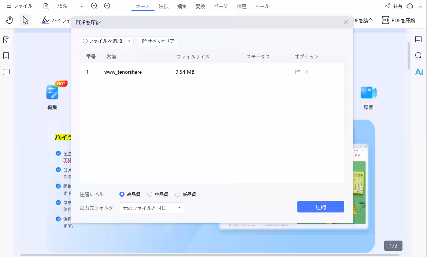Switch to the 注釈 tab

coord(164,6)
